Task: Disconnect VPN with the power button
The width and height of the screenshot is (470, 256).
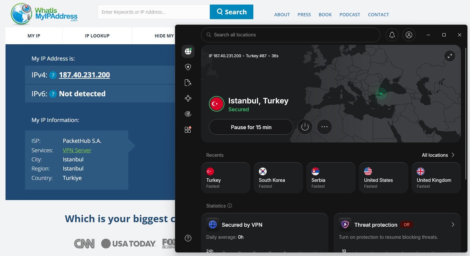Action: 305,127
